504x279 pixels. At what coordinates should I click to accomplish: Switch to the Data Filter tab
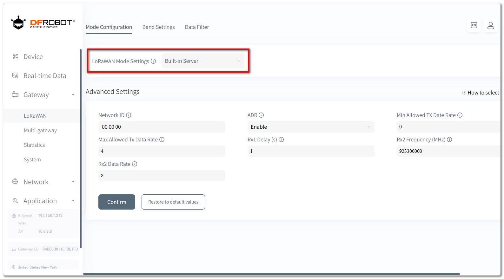click(197, 27)
